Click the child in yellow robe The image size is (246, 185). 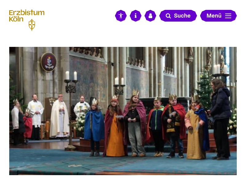pyautogui.click(x=196, y=127)
